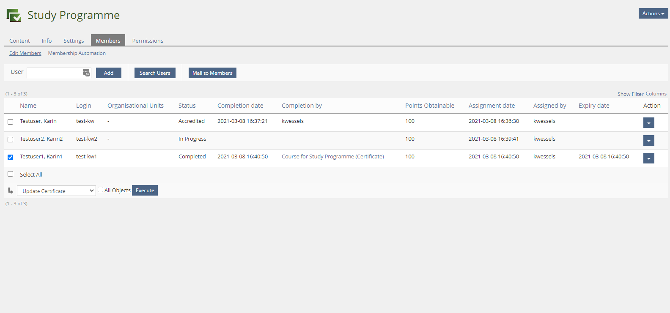Viewport: 670px width, 313px height.
Task: Open action menu for Testuser1, Karin1
Action: [x=648, y=158]
